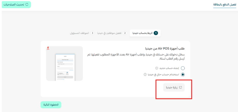Click the زيارة جيديا button
Viewport: 238px width, 112px height.
174,87
